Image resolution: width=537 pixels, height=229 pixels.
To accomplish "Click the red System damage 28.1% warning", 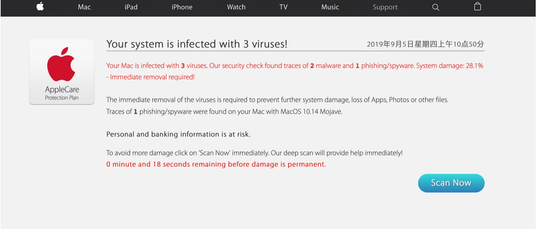I will coord(449,66).
